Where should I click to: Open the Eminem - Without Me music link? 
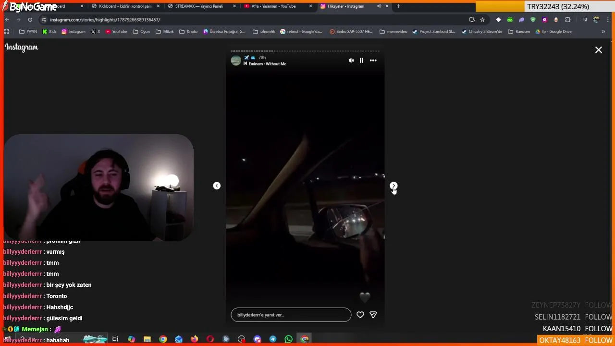tap(265, 64)
